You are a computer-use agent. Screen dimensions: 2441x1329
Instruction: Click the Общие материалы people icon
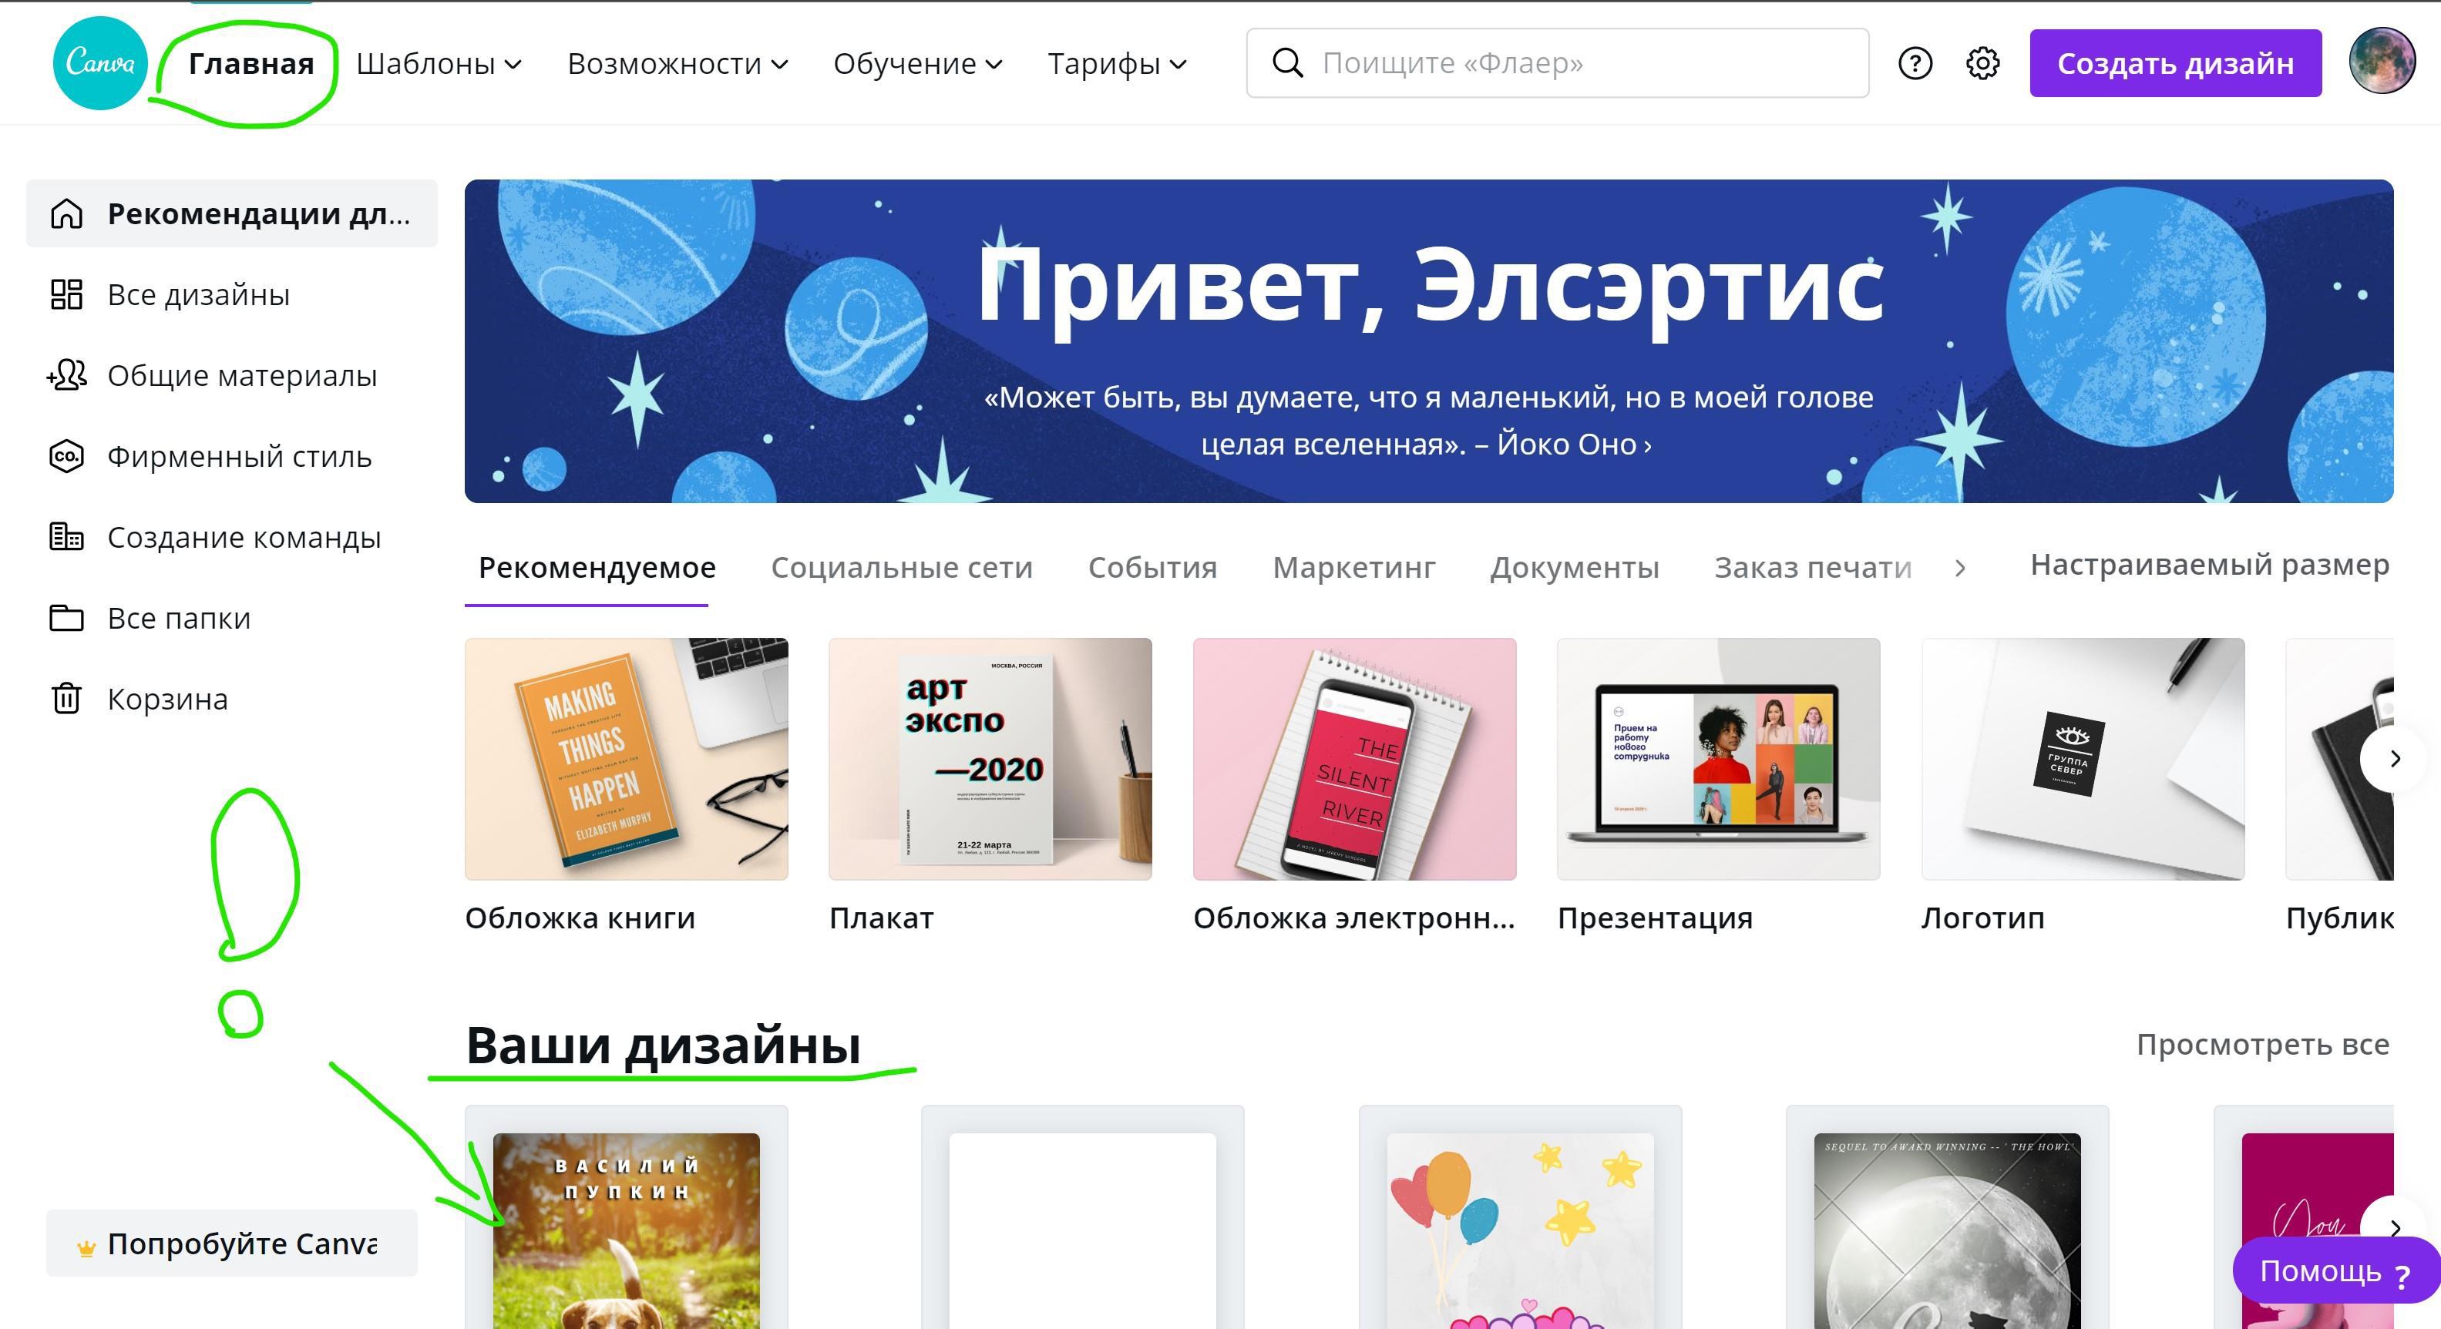(x=66, y=375)
